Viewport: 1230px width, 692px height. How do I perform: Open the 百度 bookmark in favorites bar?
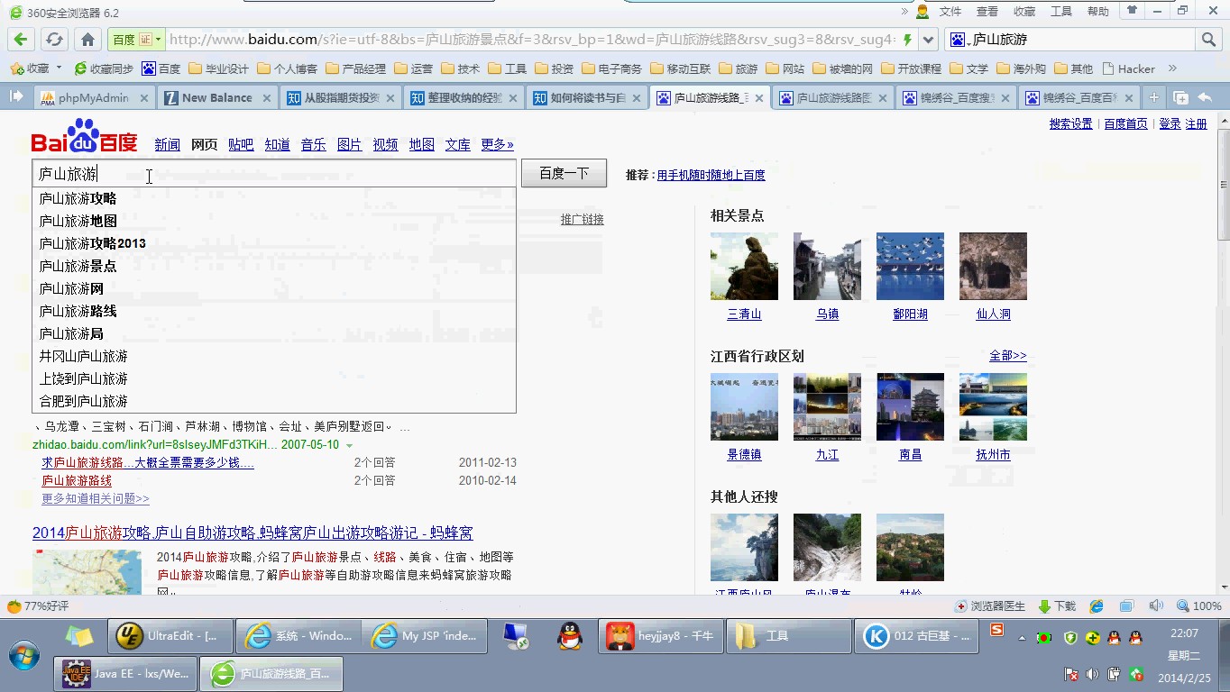click(x=161, y=68)
